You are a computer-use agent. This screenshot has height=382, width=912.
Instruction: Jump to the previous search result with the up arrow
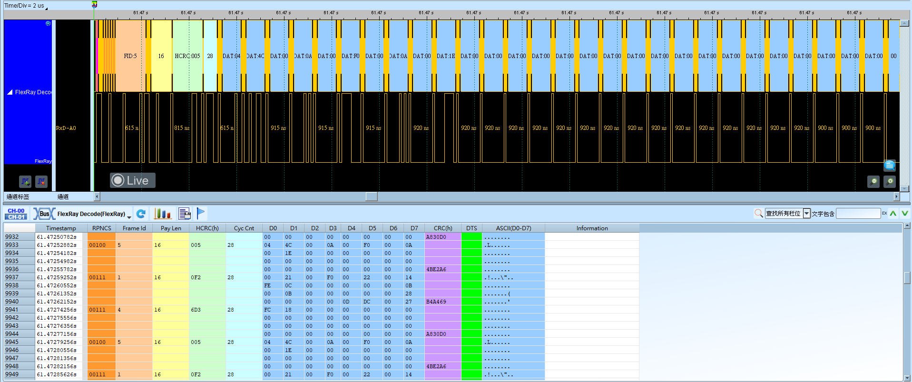pos(893,213)
